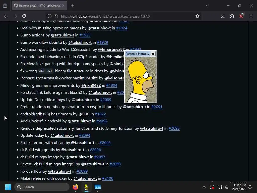Open pull request #2089

coord(106,100)
